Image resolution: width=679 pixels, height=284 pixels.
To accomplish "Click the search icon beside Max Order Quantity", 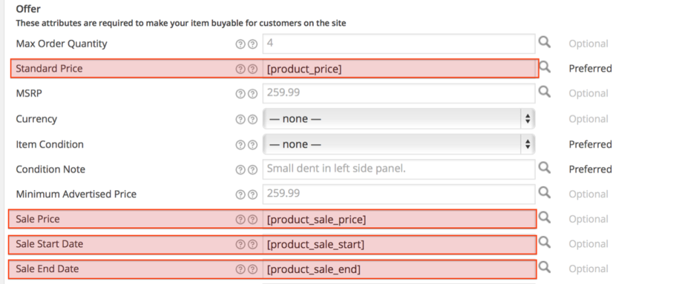I will (x=544, y=43).
